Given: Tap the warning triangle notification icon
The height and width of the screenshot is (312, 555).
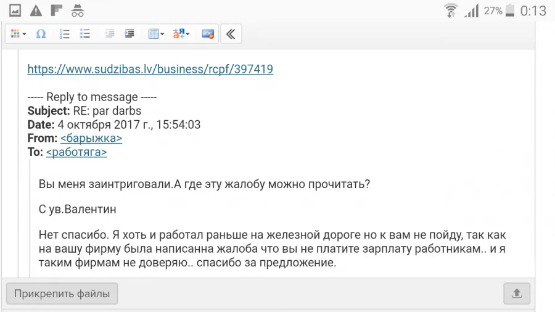Looking at the screenshot, I should [x=36, y=10].
